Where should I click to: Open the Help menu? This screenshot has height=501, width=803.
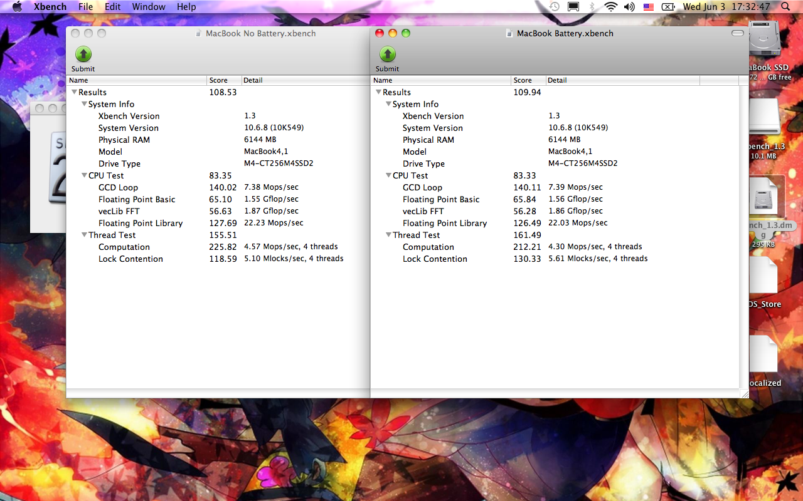pyautogui.click(x=186, y=7)
